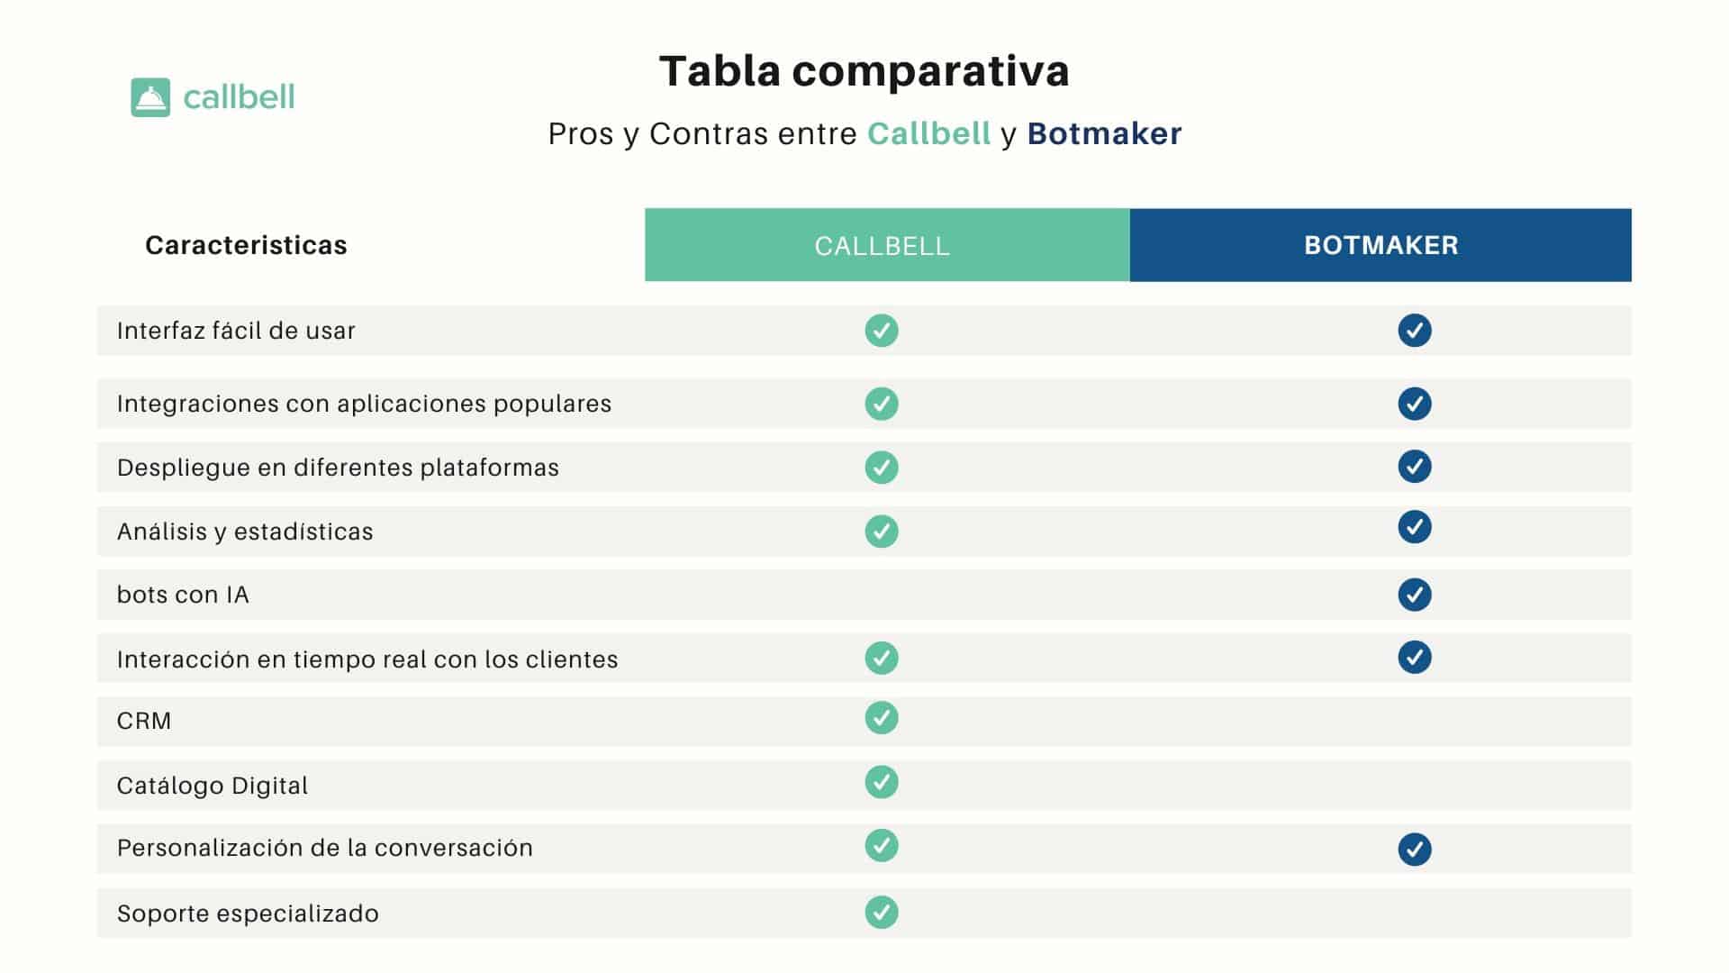Image resolution: width=1729 pixels, height=973 pixels.
Task: Click the Callbell bell logo icon
Action: (150, 97)
